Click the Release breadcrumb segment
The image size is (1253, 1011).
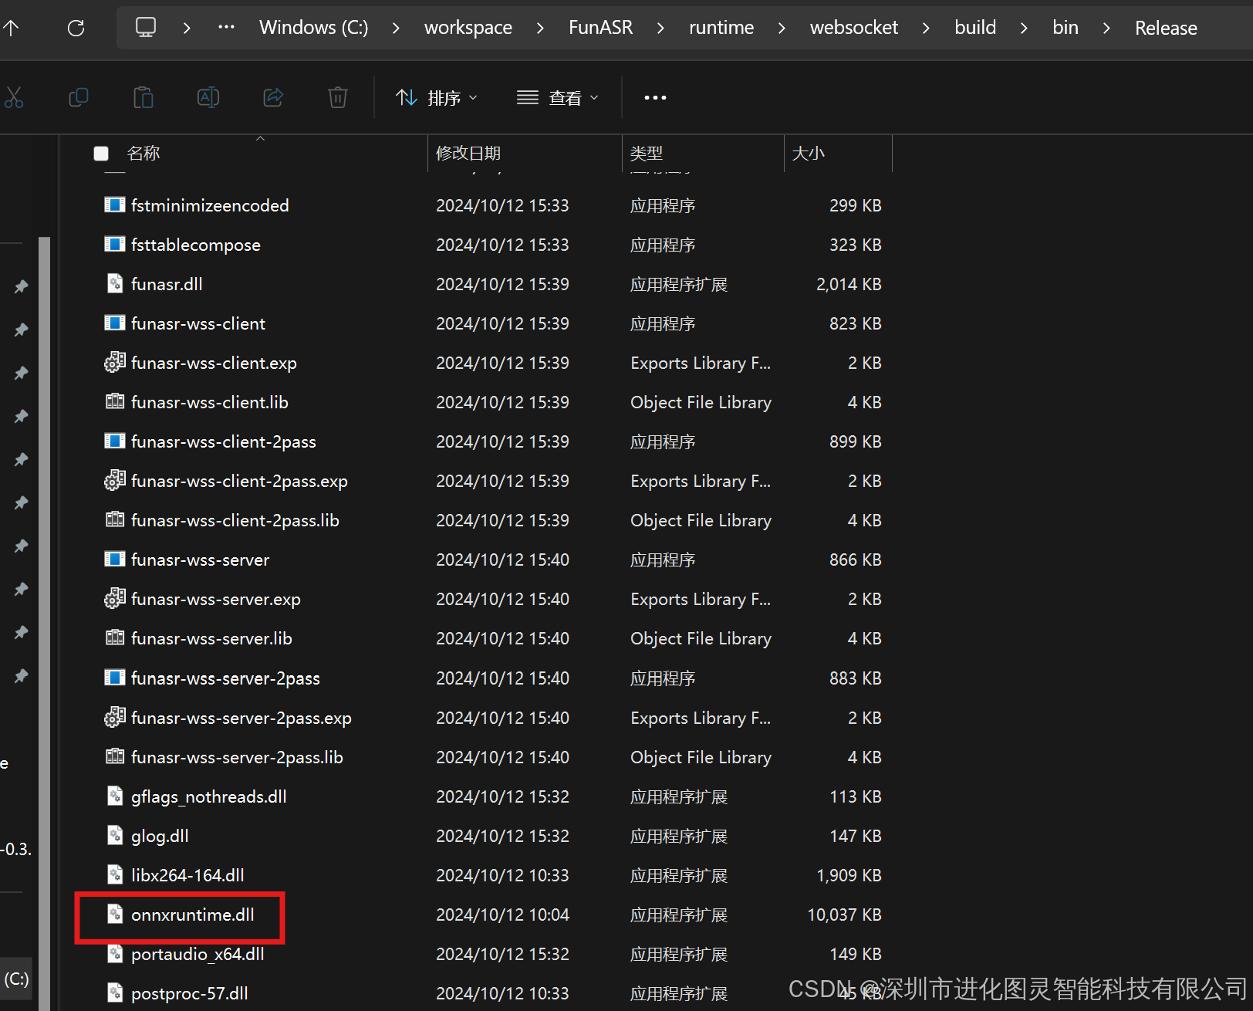point(1166,28)
